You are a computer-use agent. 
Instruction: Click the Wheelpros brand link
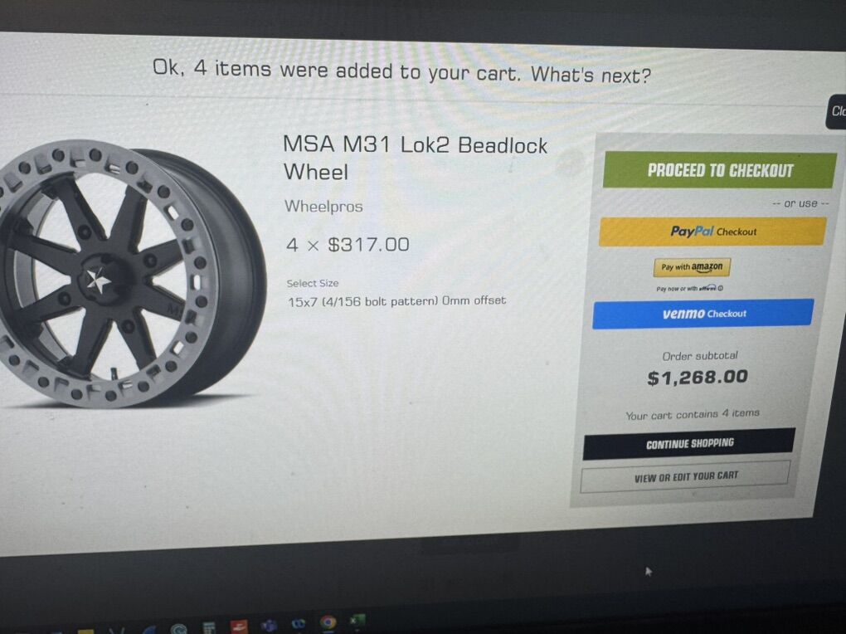pos(323,207)
